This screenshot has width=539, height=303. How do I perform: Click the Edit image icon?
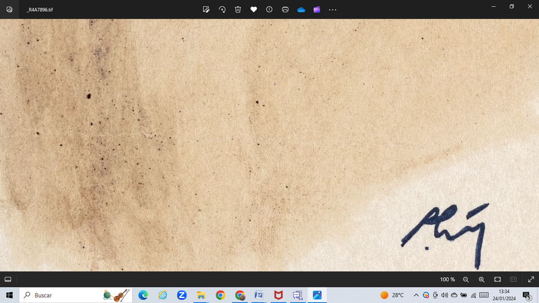pyautogui.click(x=206, y=10)
